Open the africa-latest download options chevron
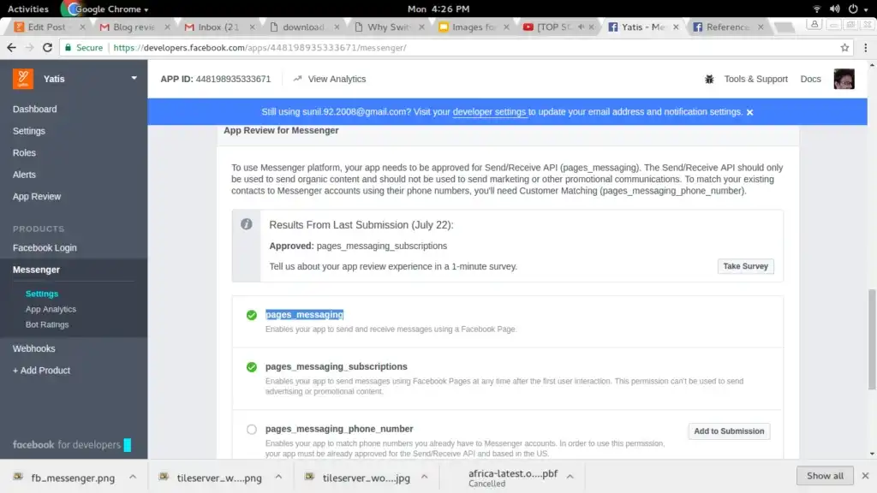The width and height of the screenshot is (877, 493). [x=571, y=477]
